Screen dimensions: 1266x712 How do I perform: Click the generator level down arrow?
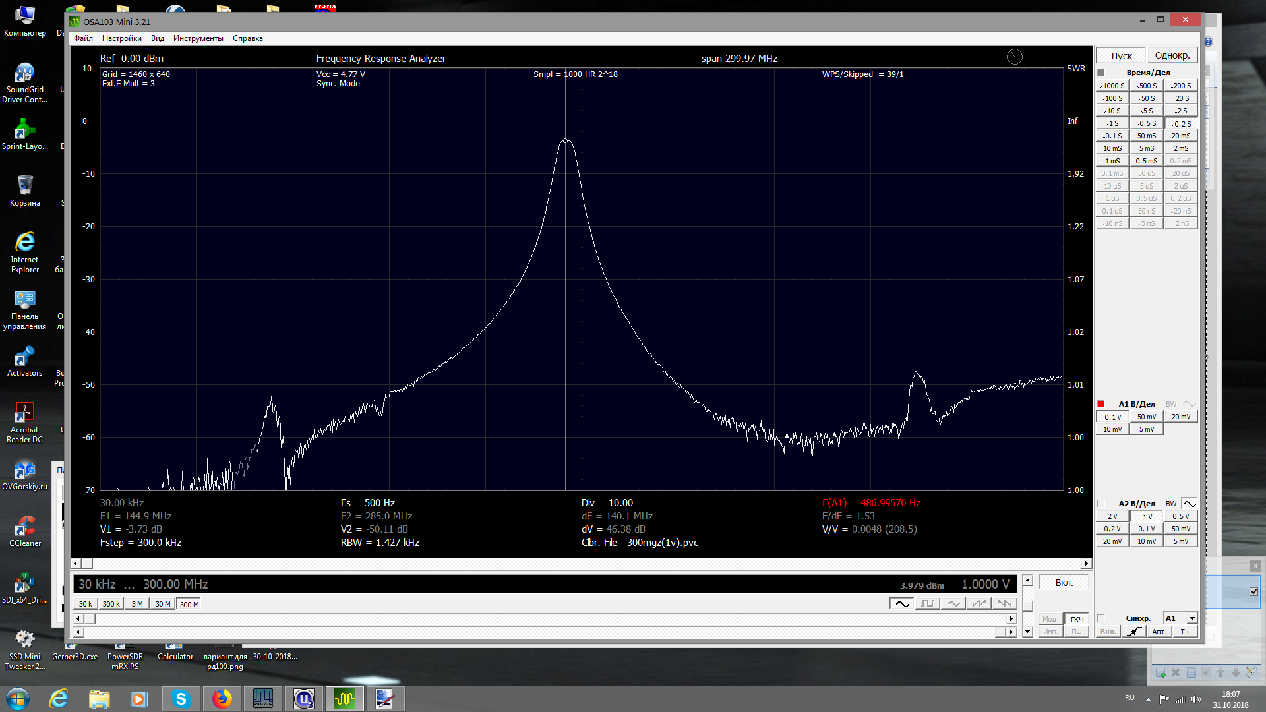(x=1027, y=632)
